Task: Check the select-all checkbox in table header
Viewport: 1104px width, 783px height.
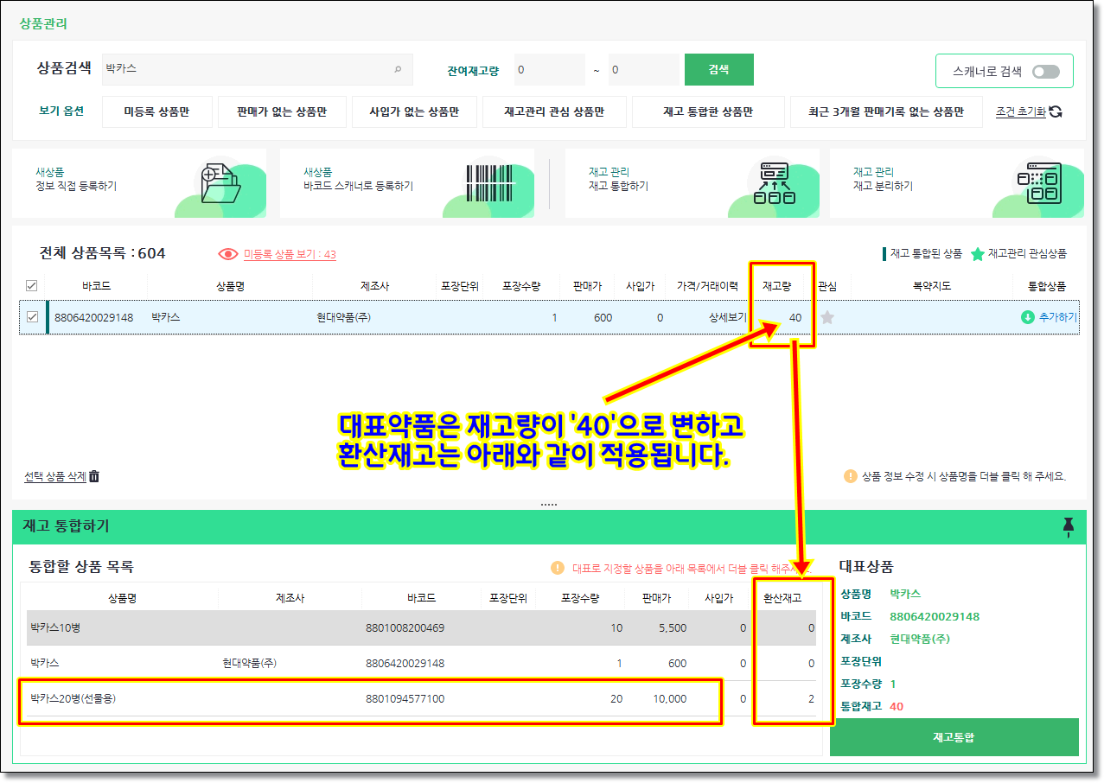Action: pos(32,286)
